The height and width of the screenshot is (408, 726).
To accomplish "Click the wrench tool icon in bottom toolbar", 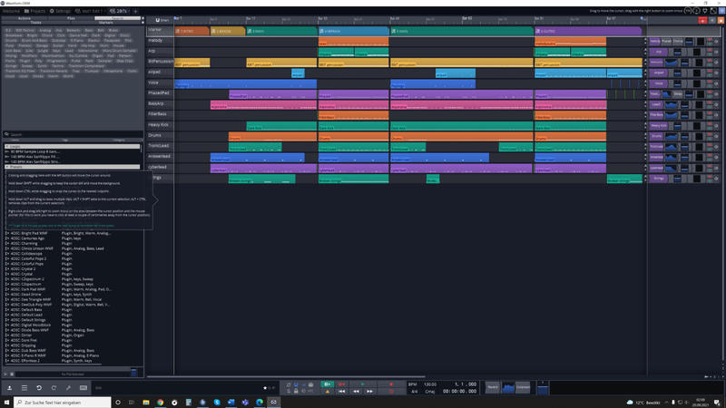I will pyautogui.click(x=69, y=388).
